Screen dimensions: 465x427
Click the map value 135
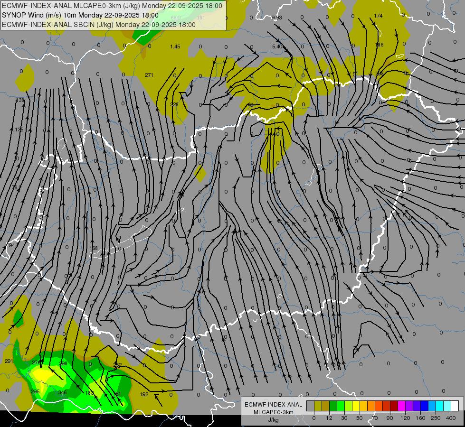coord(19,130)
